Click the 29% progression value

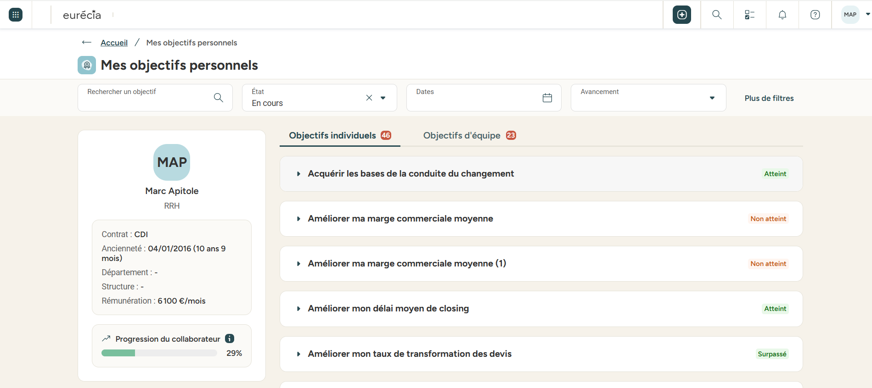click(x=234, y=353)
